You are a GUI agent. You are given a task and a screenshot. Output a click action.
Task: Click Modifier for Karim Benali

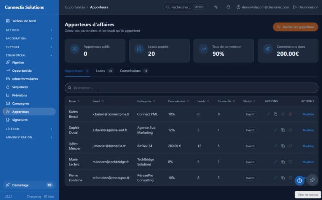308,114
